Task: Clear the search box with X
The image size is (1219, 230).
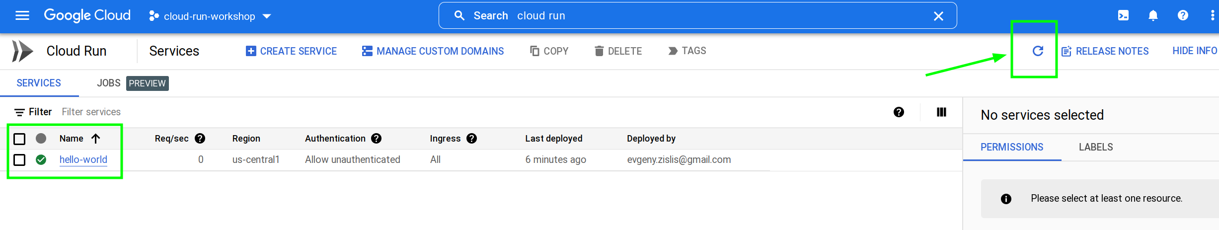Action: coord(938,16)
